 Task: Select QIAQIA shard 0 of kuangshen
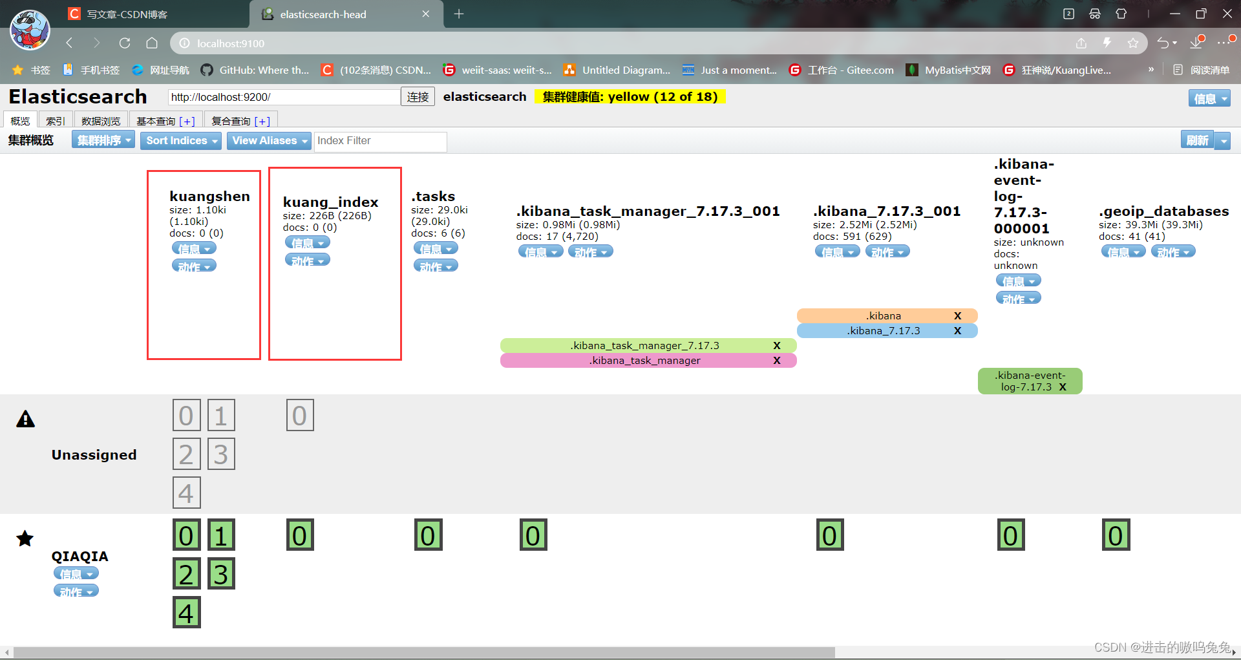coord(186,535)
